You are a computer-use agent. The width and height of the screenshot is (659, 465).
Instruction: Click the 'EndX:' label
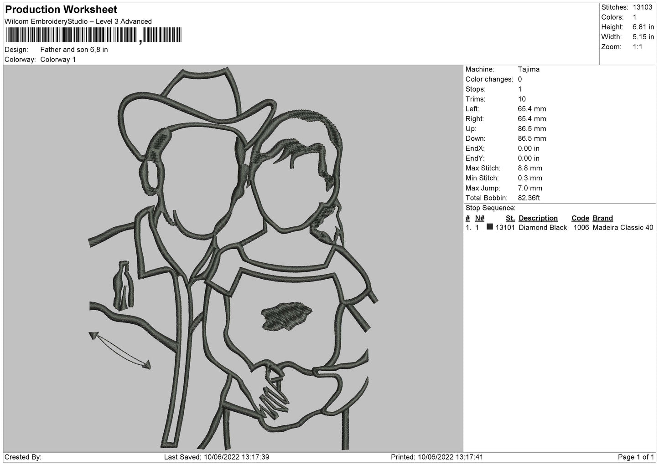click(475, 148)
